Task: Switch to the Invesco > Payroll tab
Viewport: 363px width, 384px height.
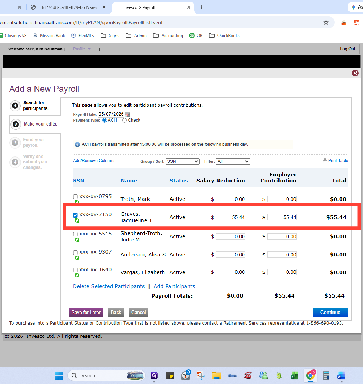Action: point(153,7)
